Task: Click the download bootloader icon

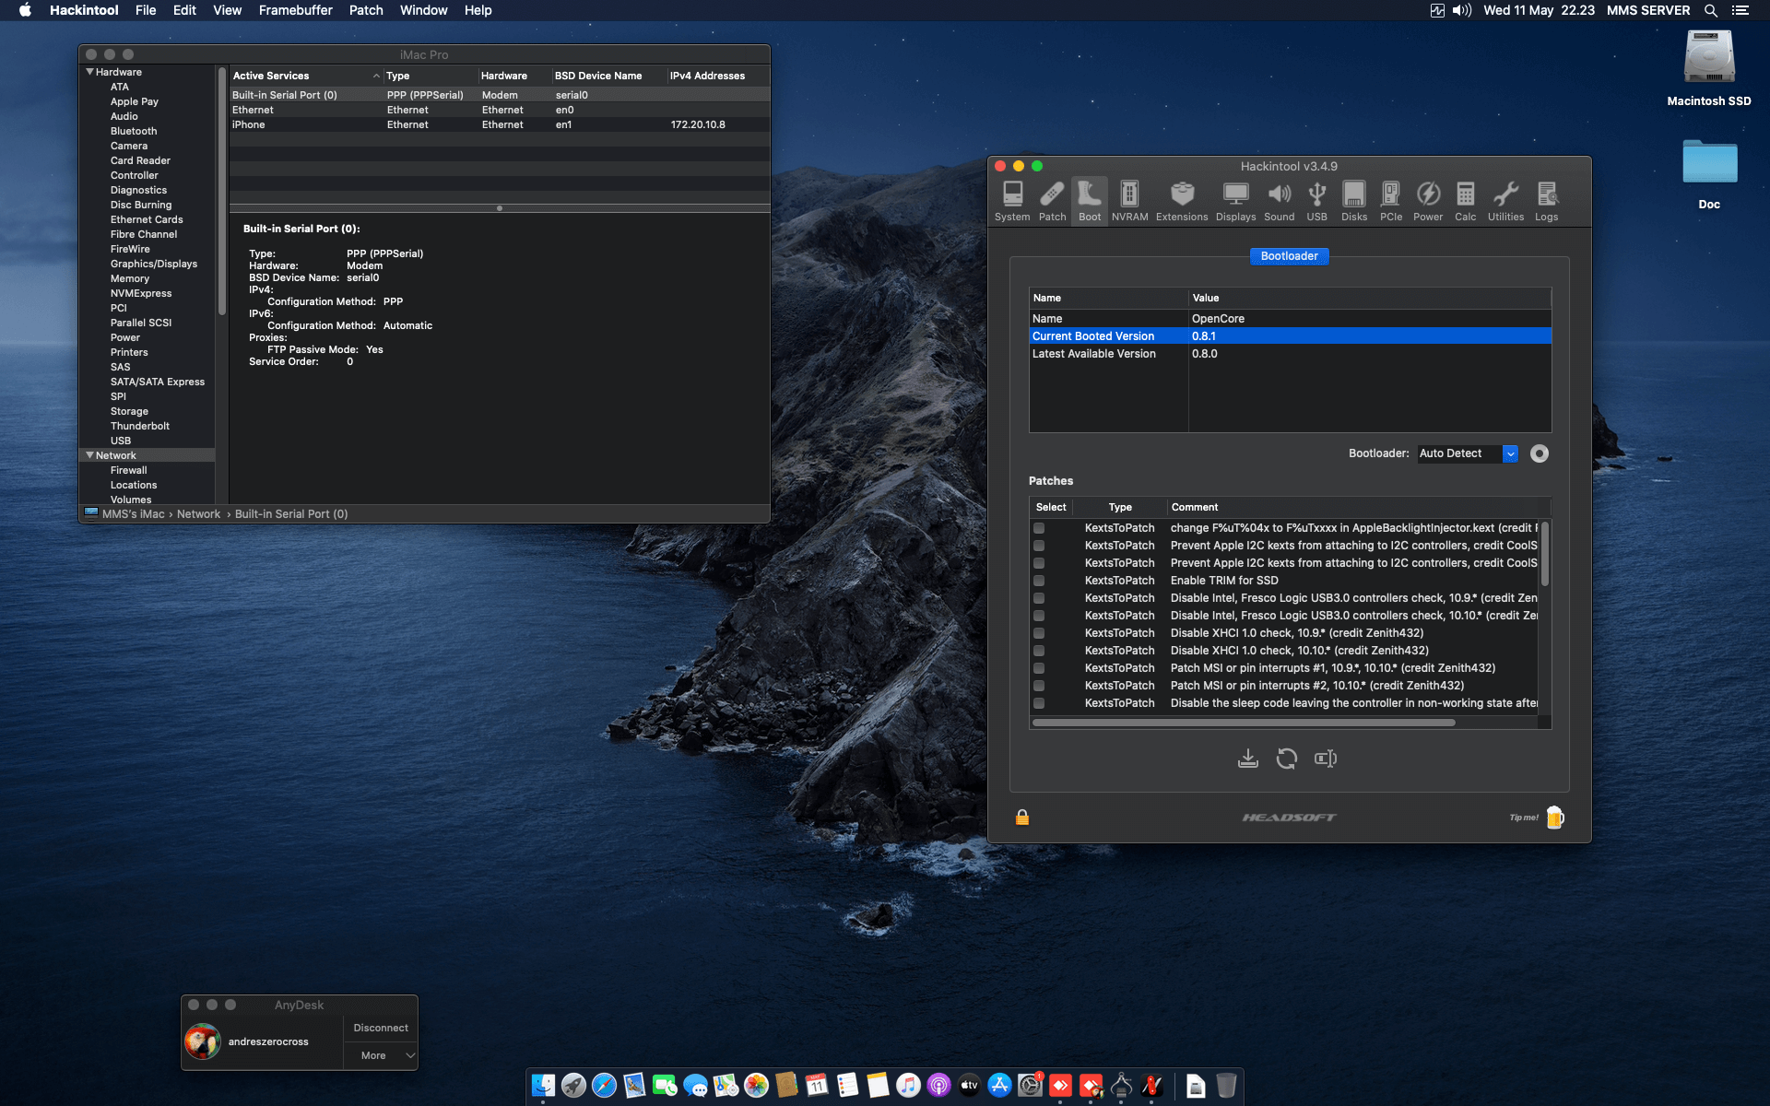Action: (1248, 758)
